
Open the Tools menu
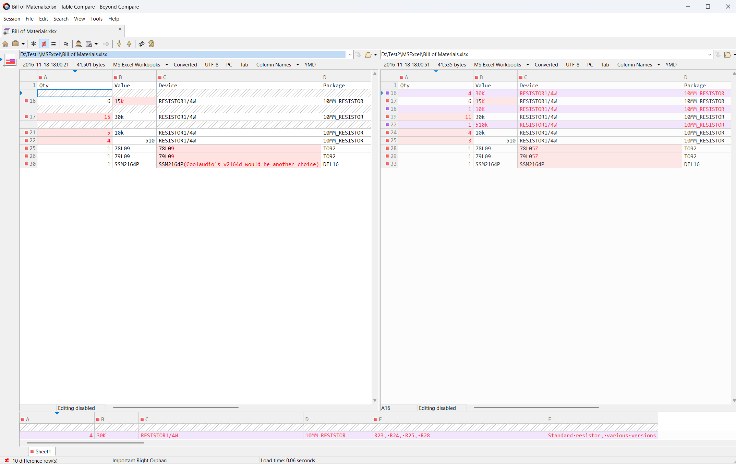[96, 19]
